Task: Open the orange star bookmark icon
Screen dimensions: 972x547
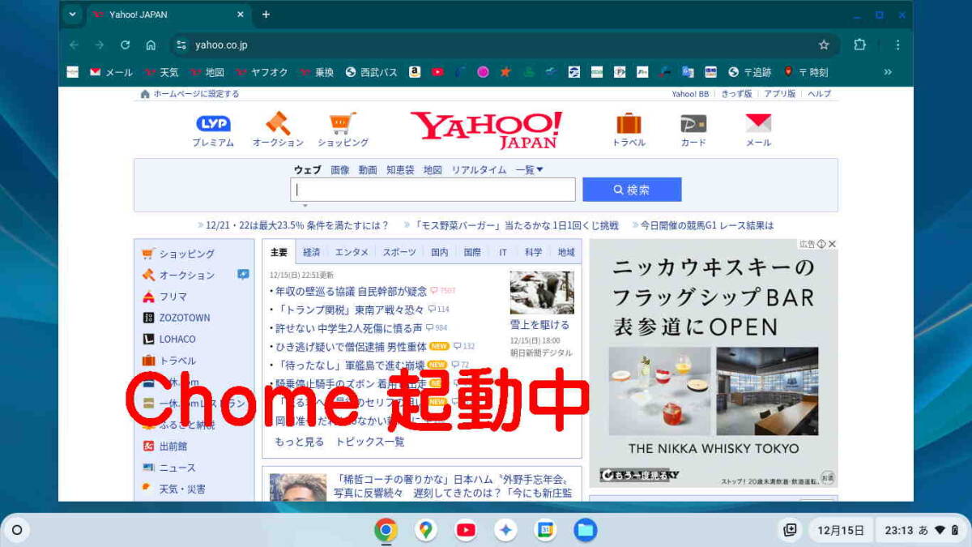Action: point(505,72)
